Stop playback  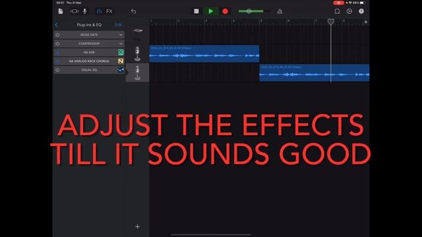196,11
